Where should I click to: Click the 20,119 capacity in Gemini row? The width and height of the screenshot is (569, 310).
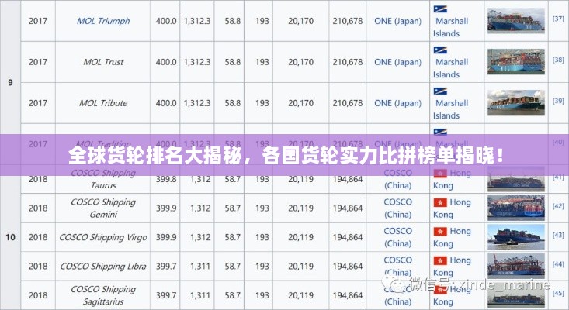tap(301, 208)
